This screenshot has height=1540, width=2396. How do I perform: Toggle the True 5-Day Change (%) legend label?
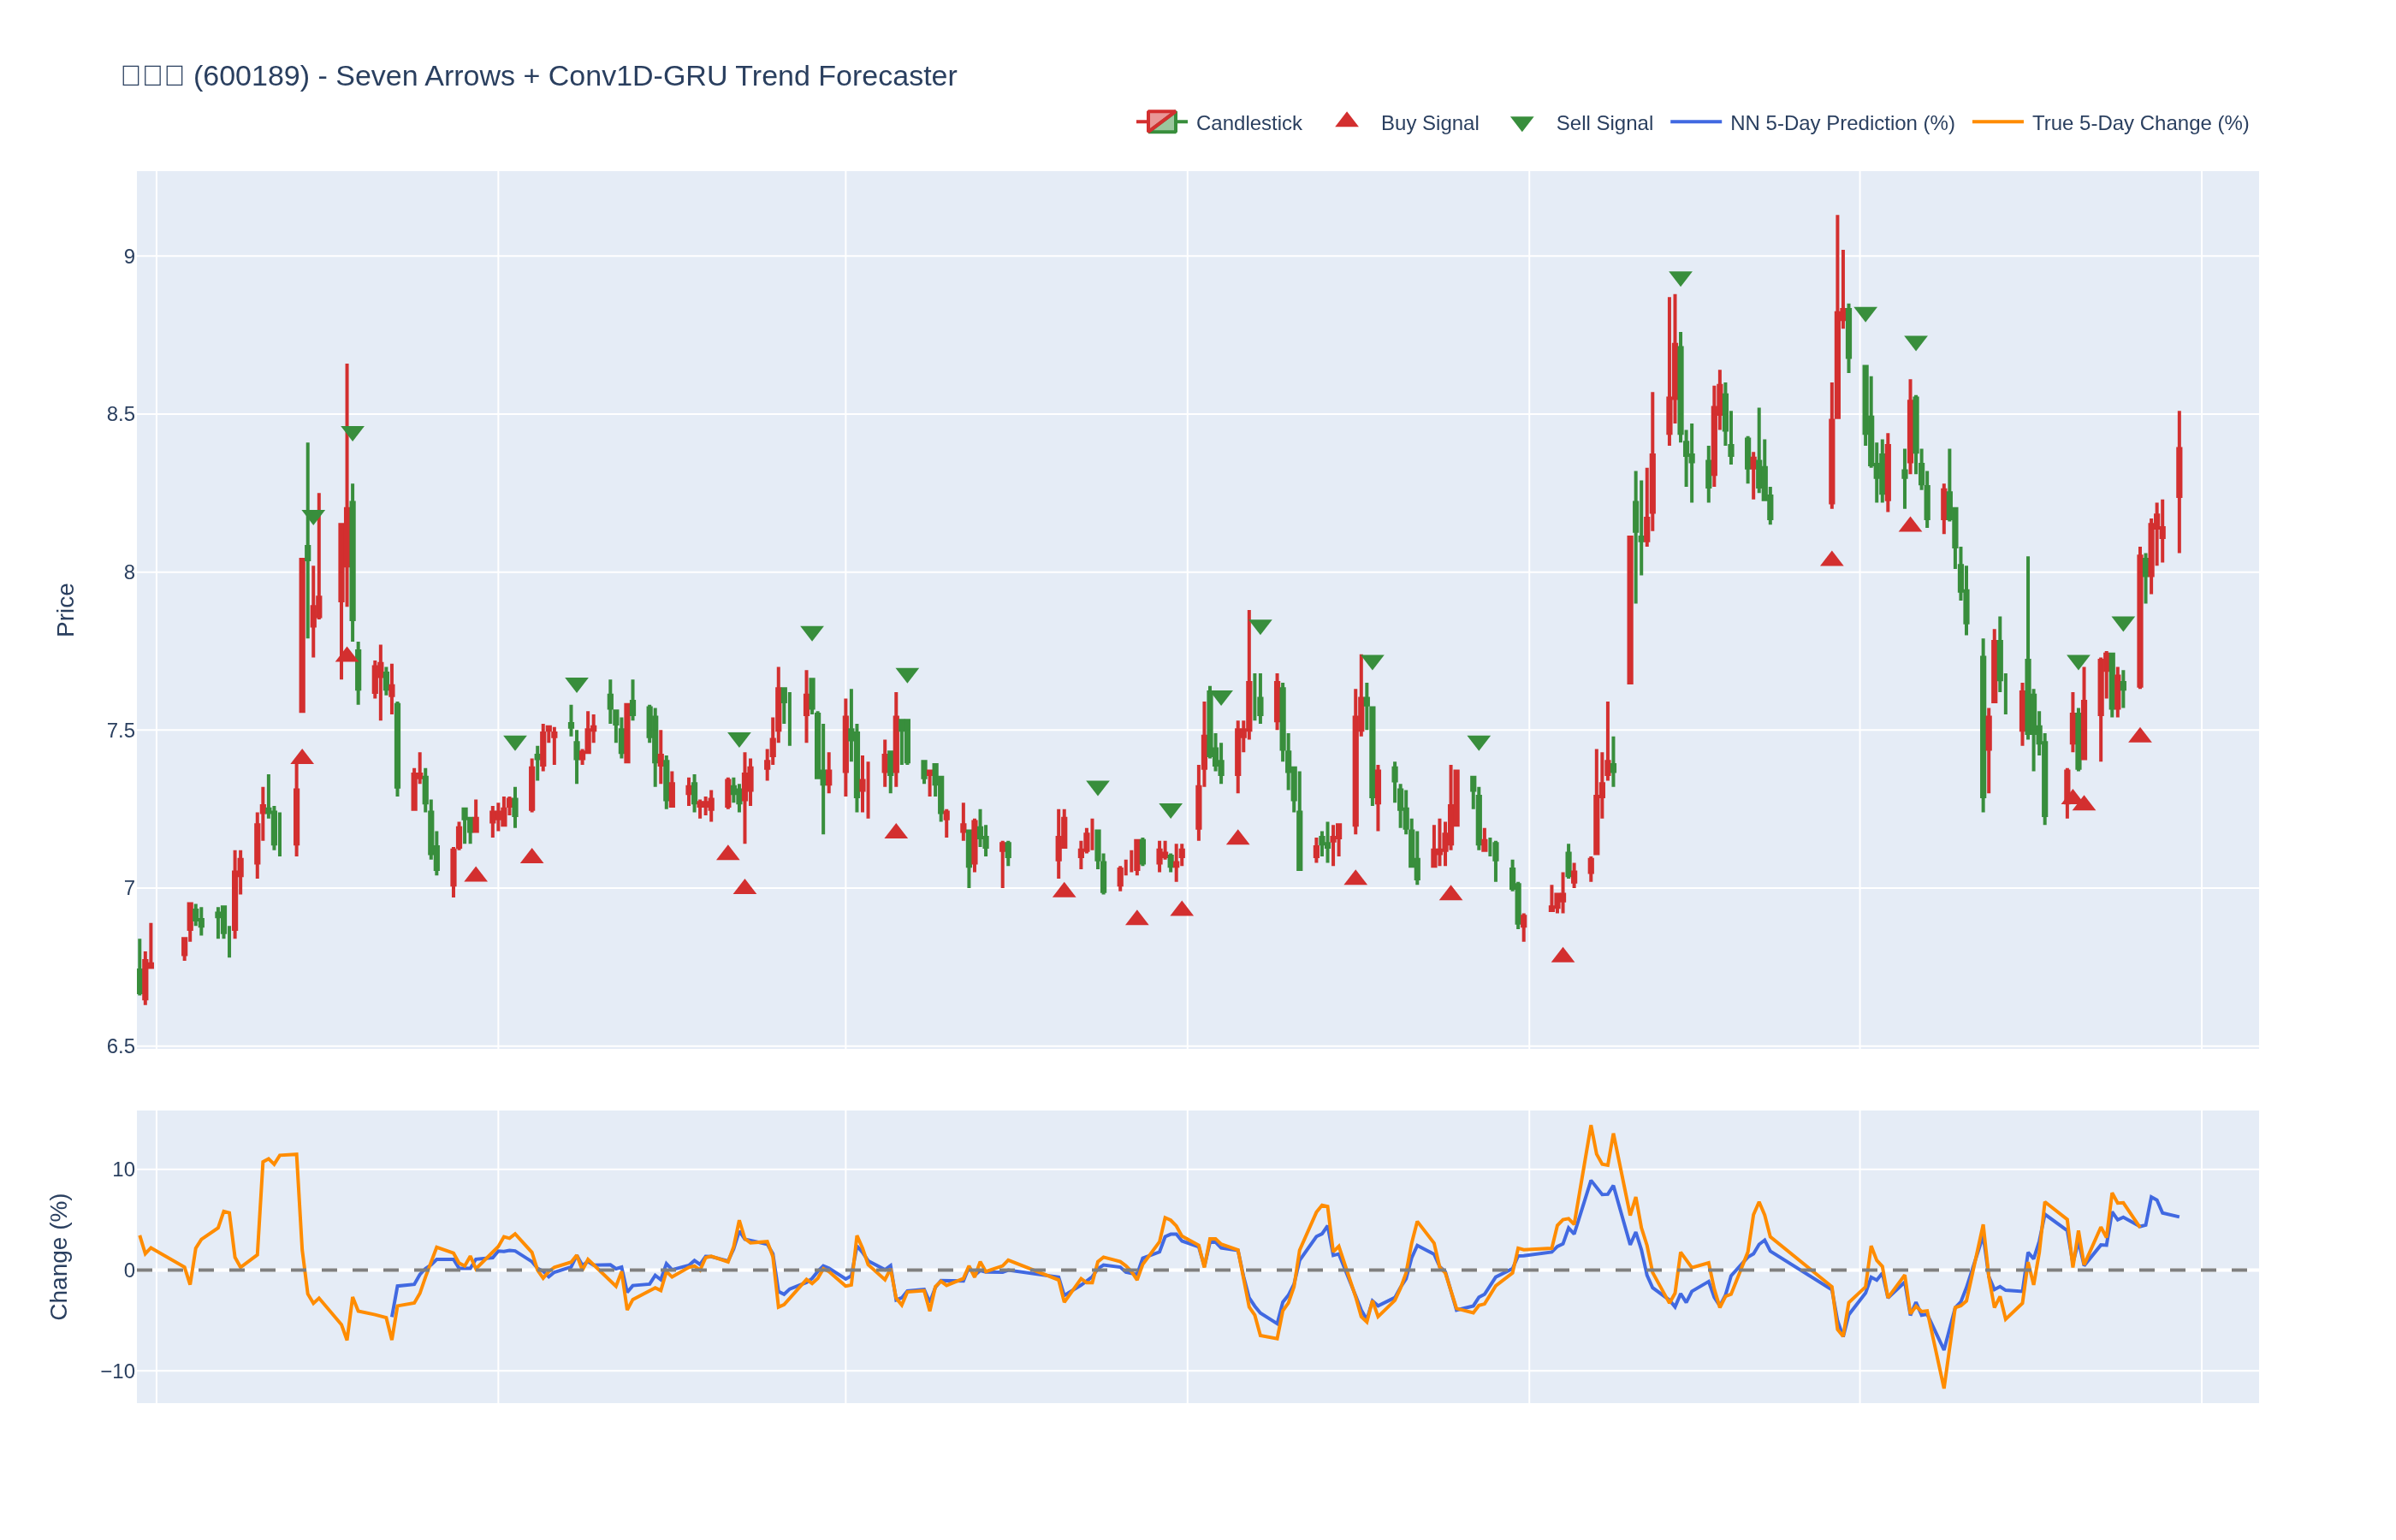point(2140,123)
